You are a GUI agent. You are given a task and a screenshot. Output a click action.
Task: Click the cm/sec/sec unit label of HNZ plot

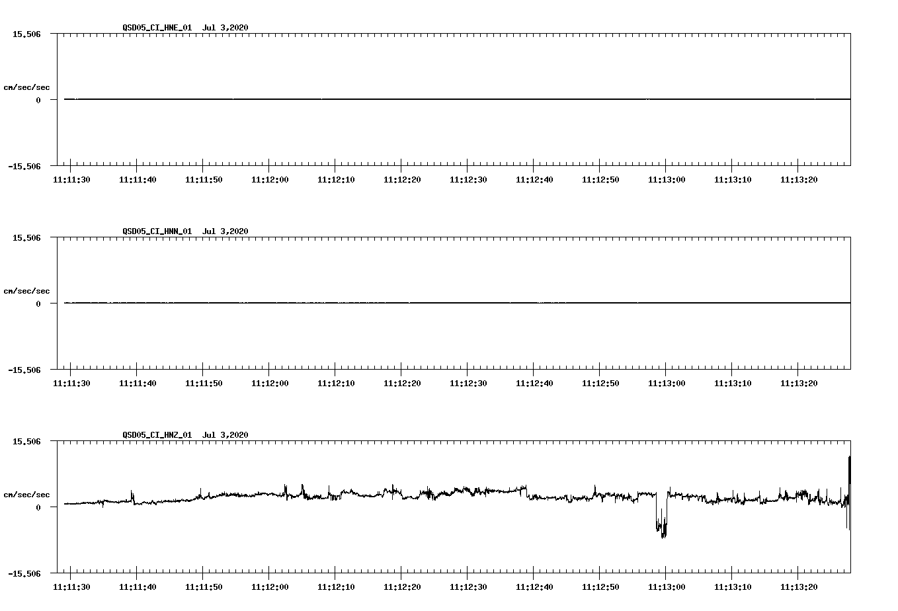26,495
